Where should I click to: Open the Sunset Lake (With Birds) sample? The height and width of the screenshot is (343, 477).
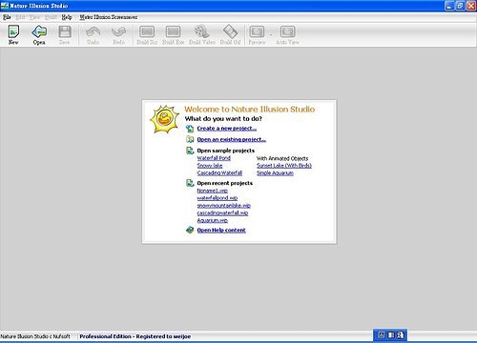click(x=284, y=166)
